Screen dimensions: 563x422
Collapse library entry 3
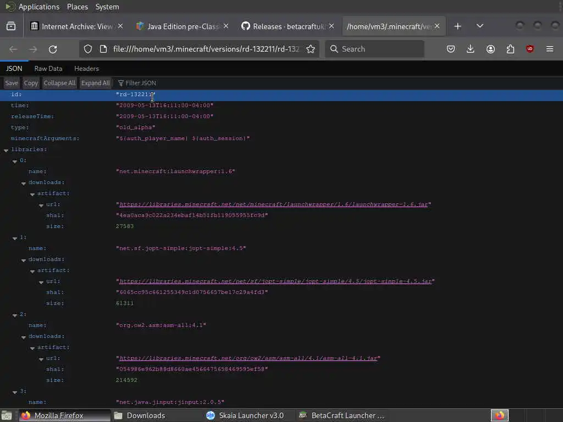click(x=15, y=392)
